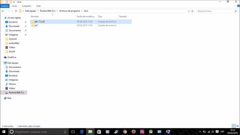Screen dimensions: 240x135
Task: Launch Google Chrome from taskbar
Action: (125, 132)
